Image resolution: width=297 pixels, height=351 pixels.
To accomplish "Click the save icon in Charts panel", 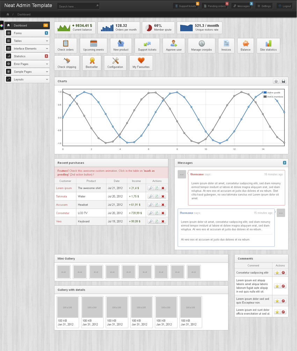I will (x=283, y=81).
